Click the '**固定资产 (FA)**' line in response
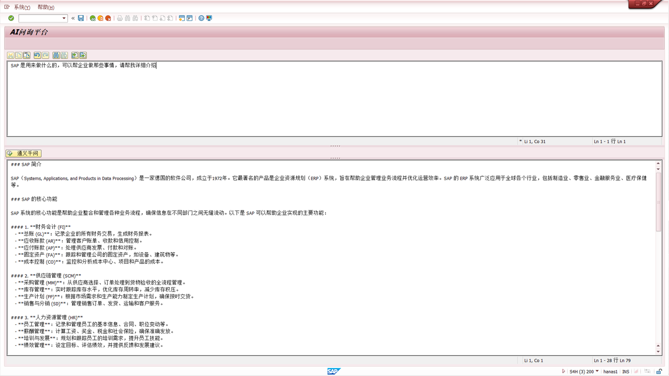Image resolution: width=669 pixels, height=376 pixels. [97, 255]
